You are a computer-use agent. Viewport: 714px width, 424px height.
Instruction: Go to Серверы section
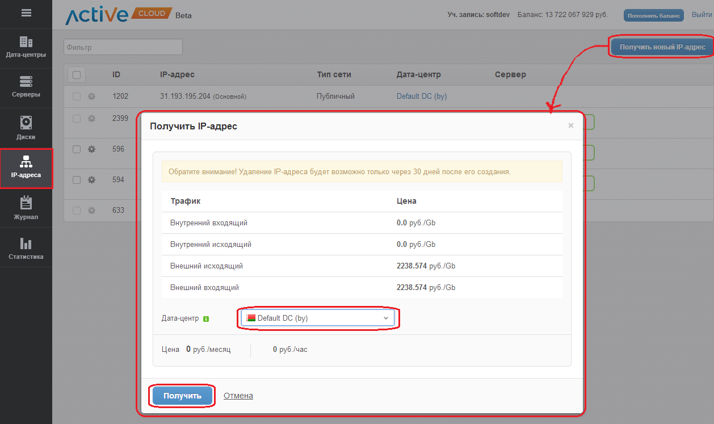pyautogui.click(x=26, y=87)
